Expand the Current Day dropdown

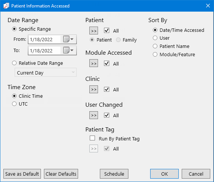pyautogui.click(x=45, y=72)
